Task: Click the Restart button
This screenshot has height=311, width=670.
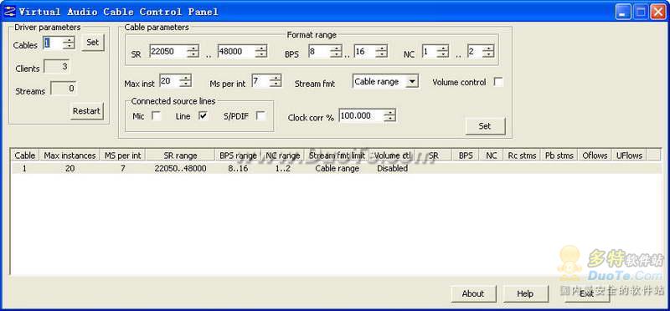Action: coord(87,111)
